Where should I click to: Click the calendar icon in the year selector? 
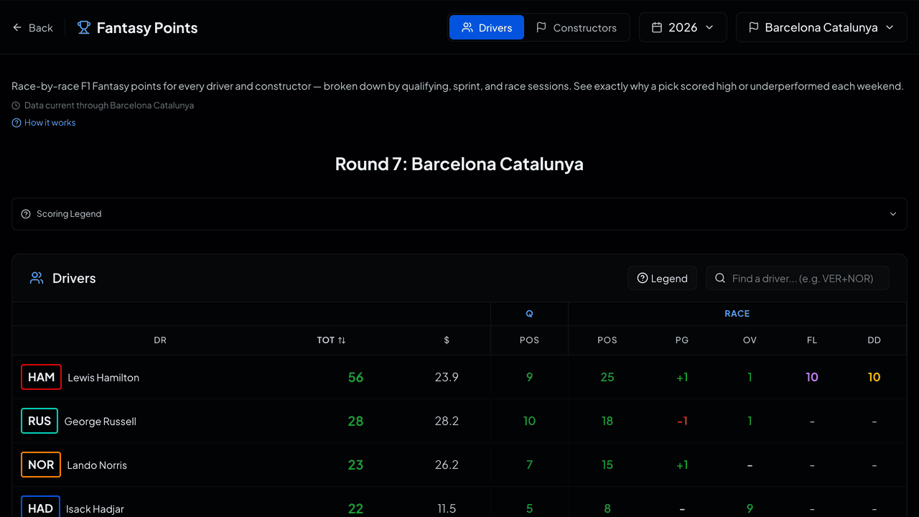click(x=656, y=27)
